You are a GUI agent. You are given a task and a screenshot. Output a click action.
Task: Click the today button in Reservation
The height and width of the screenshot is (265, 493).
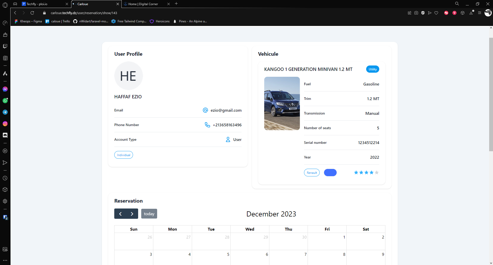[149, 214]
